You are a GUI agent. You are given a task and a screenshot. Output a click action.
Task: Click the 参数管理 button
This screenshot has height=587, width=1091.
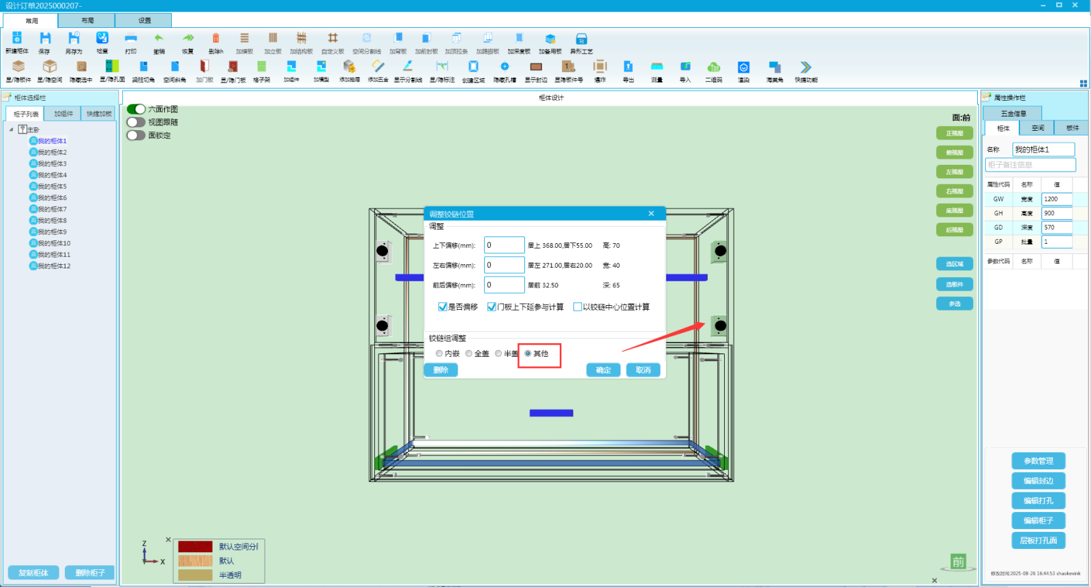click(1038, 461)
